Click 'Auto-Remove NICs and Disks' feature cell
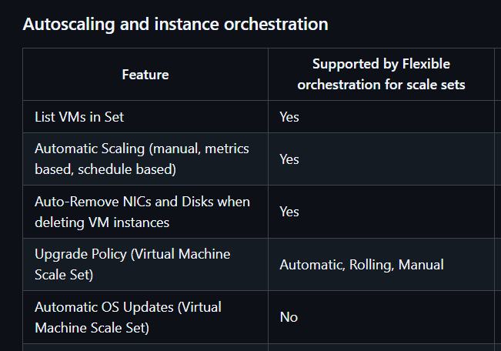 coord(142,211)
